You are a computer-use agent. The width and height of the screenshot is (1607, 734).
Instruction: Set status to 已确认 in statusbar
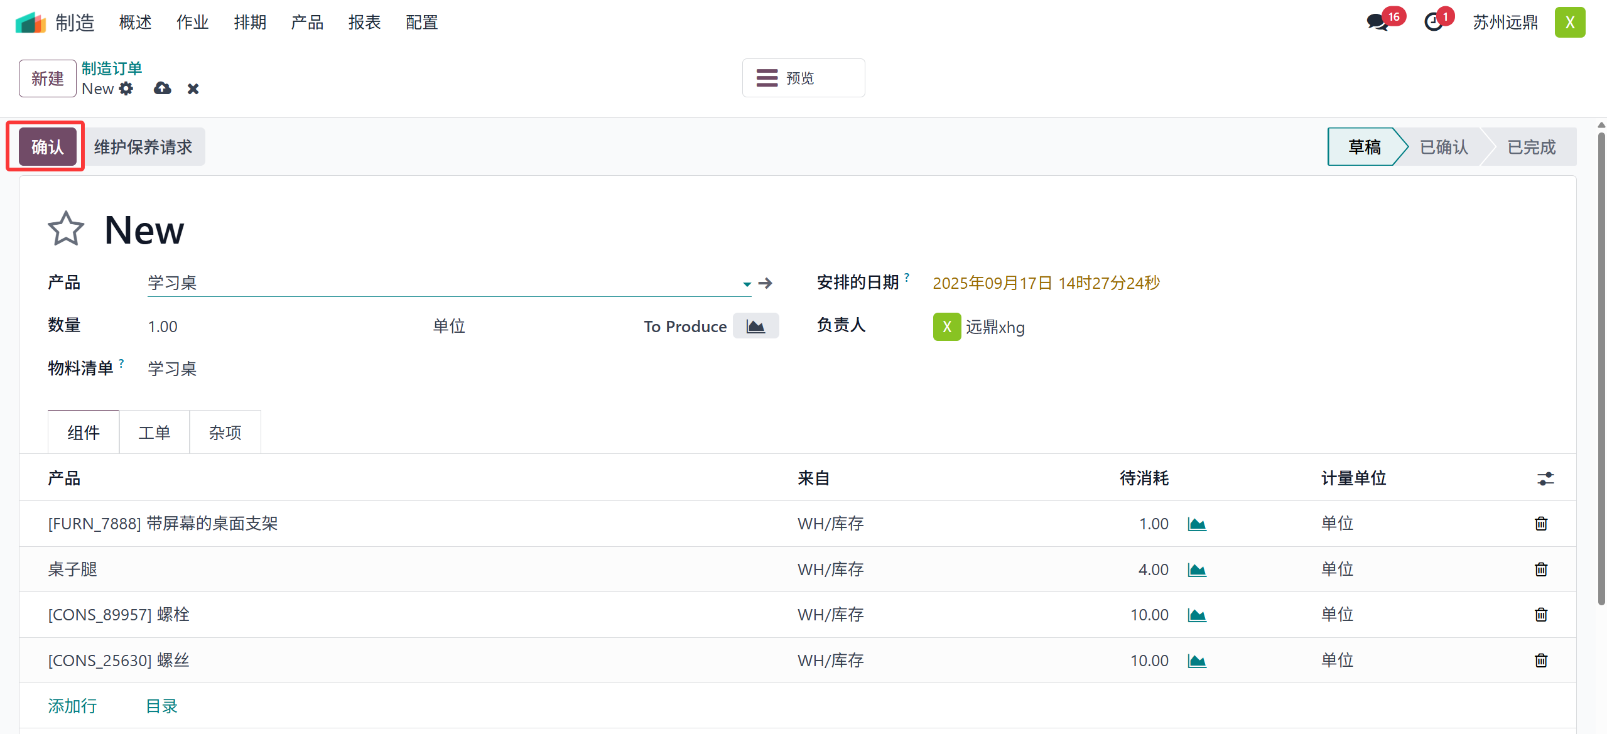[x=1443, y=147]
